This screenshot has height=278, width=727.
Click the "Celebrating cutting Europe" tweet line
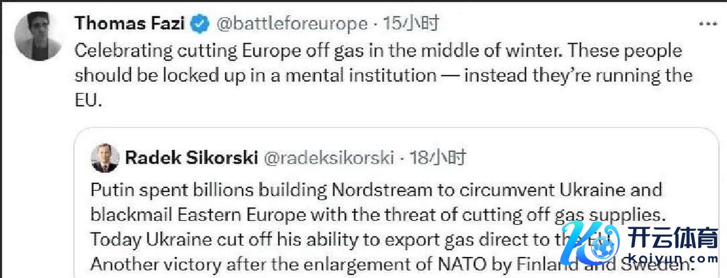click(378, 51)
